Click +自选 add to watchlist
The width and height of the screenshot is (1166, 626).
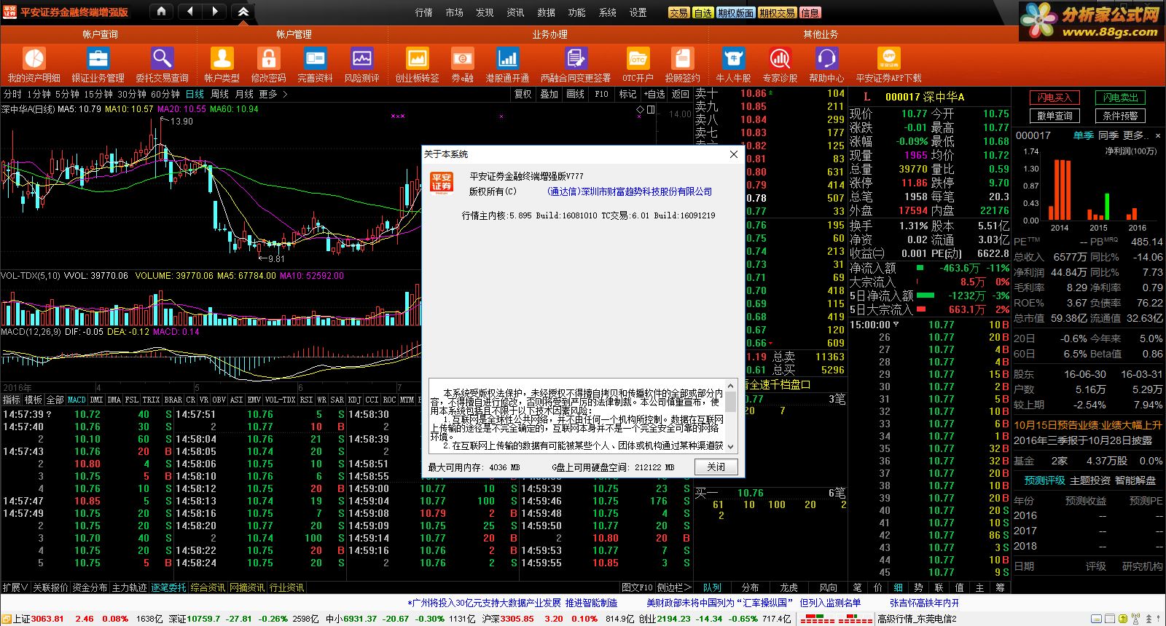[x=654, y=94]
